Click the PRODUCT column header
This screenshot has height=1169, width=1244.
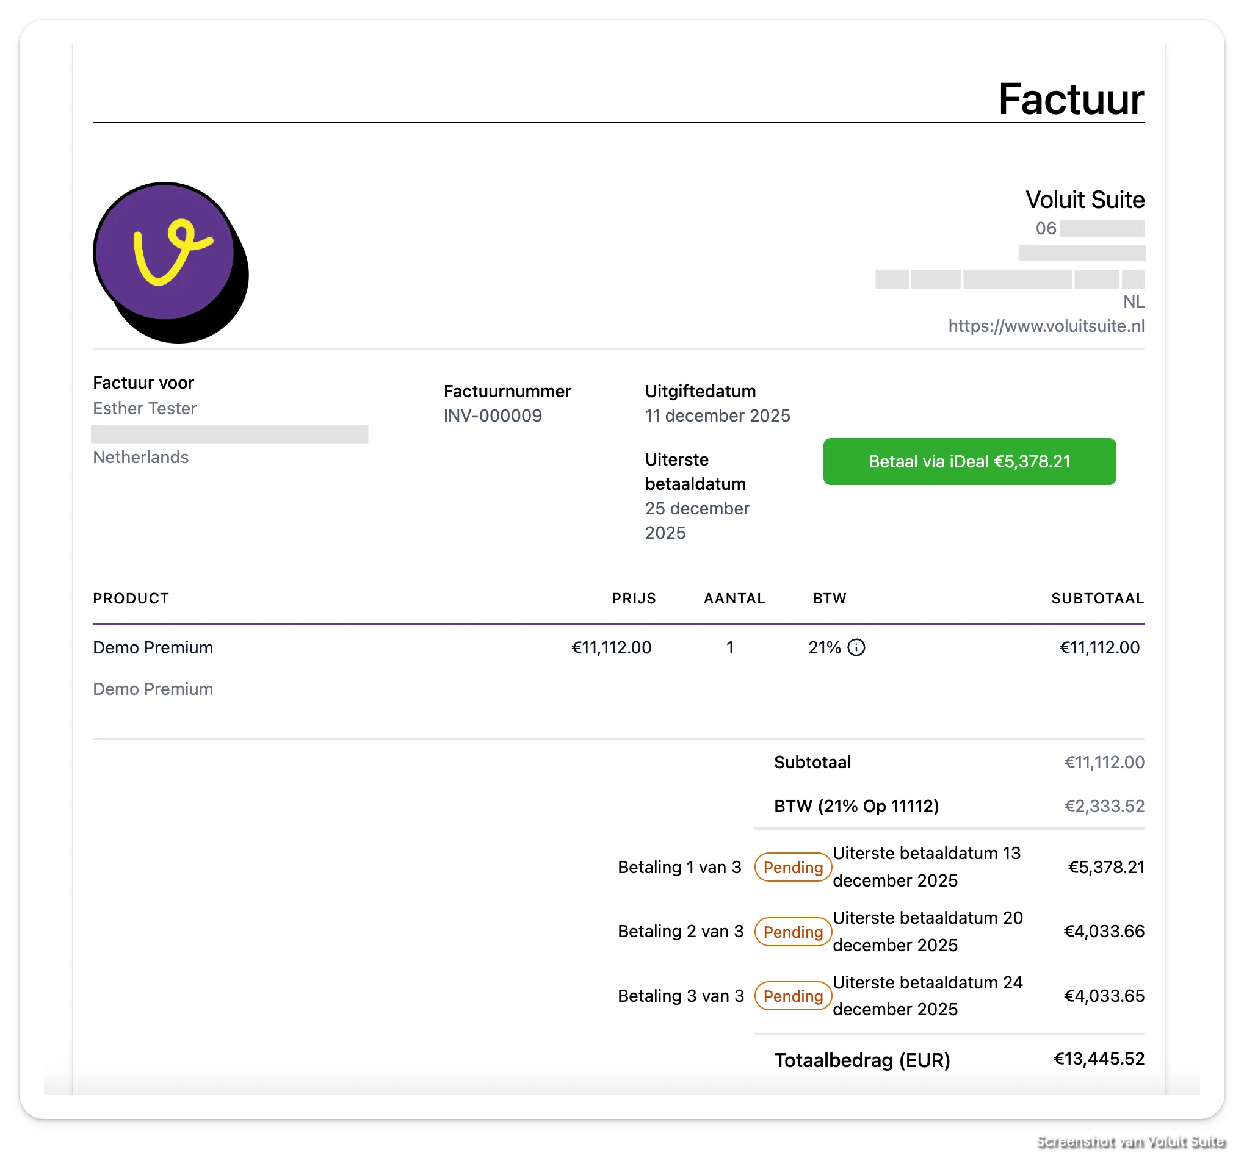point(131,599)
